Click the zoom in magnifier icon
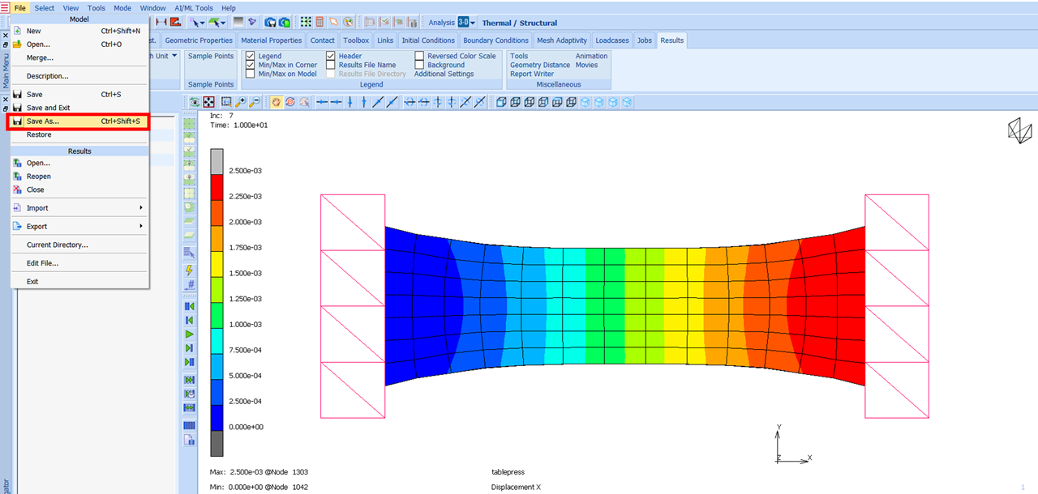This screenshot has height=494, width=1038. coord(240,102)
